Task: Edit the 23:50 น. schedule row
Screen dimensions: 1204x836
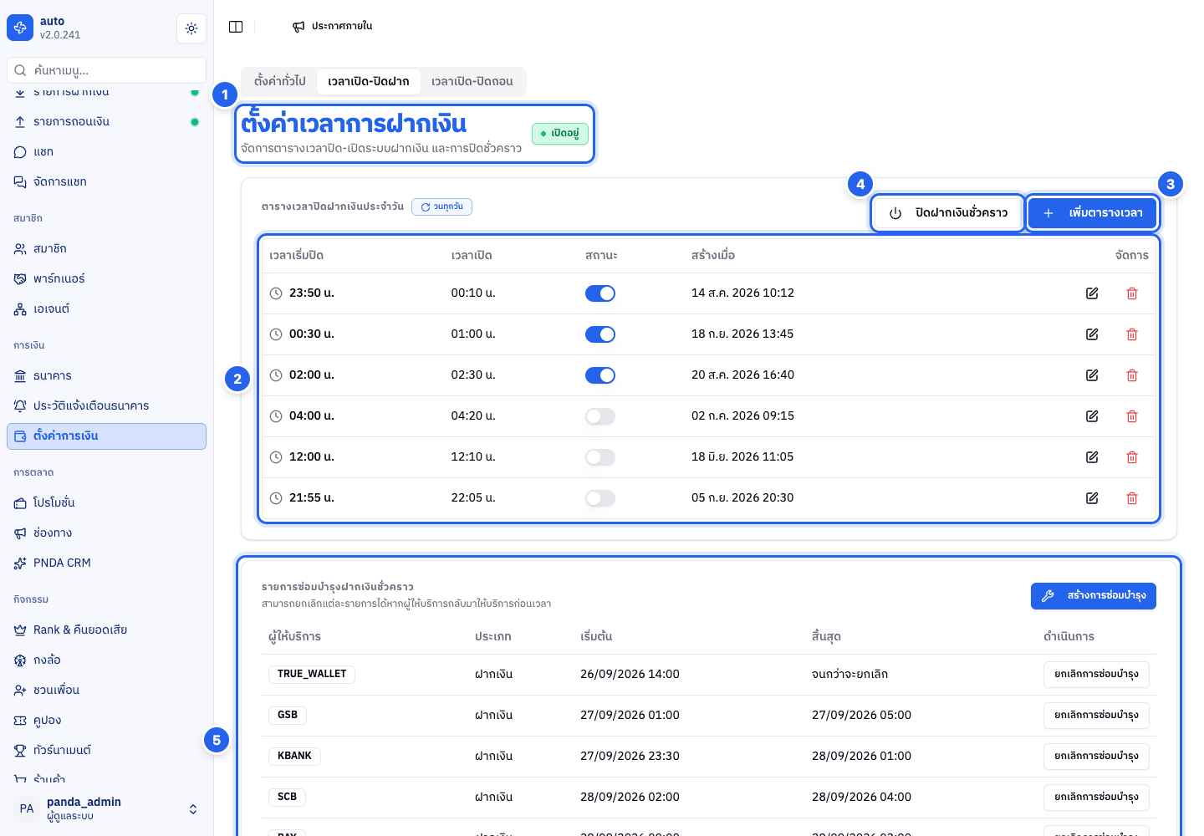Action: coord(1092,293)
